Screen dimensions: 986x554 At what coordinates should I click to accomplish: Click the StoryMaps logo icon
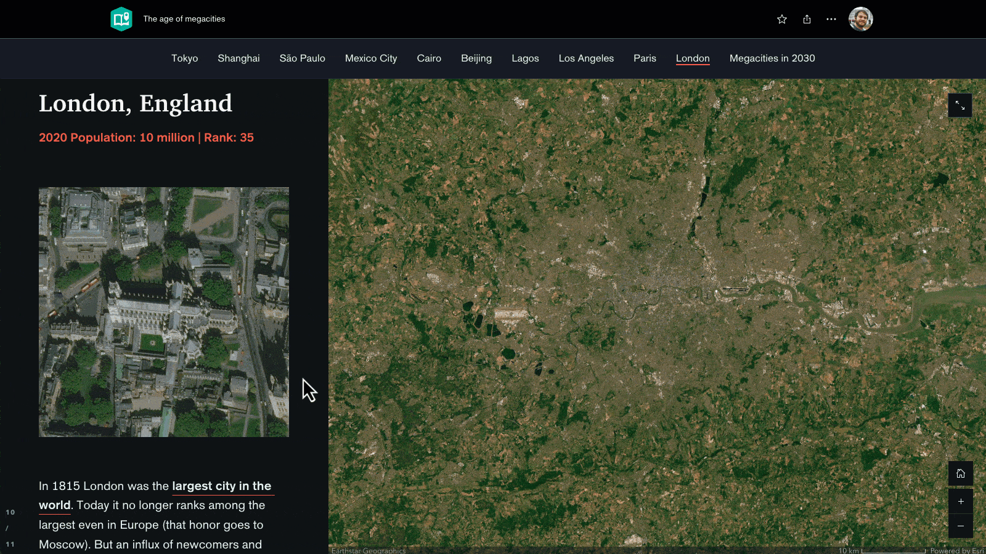(121, 19)
